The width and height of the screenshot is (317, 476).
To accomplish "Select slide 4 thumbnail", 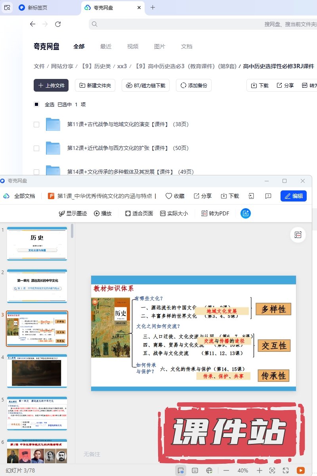I will coord(37,370).
